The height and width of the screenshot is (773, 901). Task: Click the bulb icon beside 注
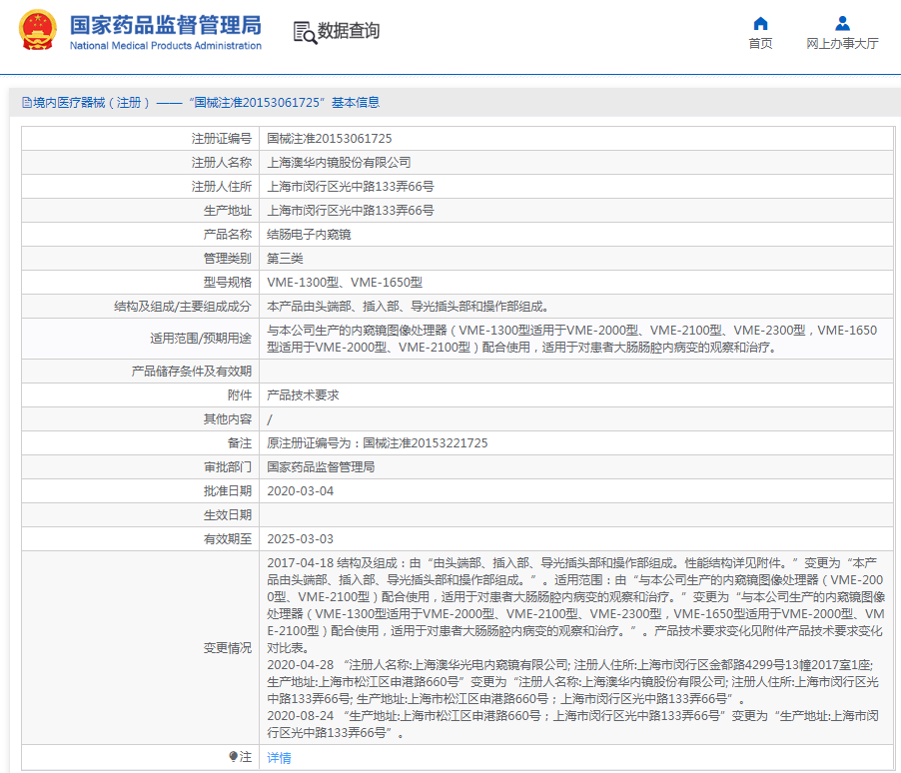click(234, 756)
